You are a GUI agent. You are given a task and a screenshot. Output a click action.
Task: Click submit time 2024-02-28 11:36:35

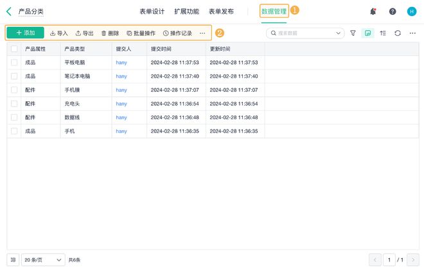coord(175,131)
